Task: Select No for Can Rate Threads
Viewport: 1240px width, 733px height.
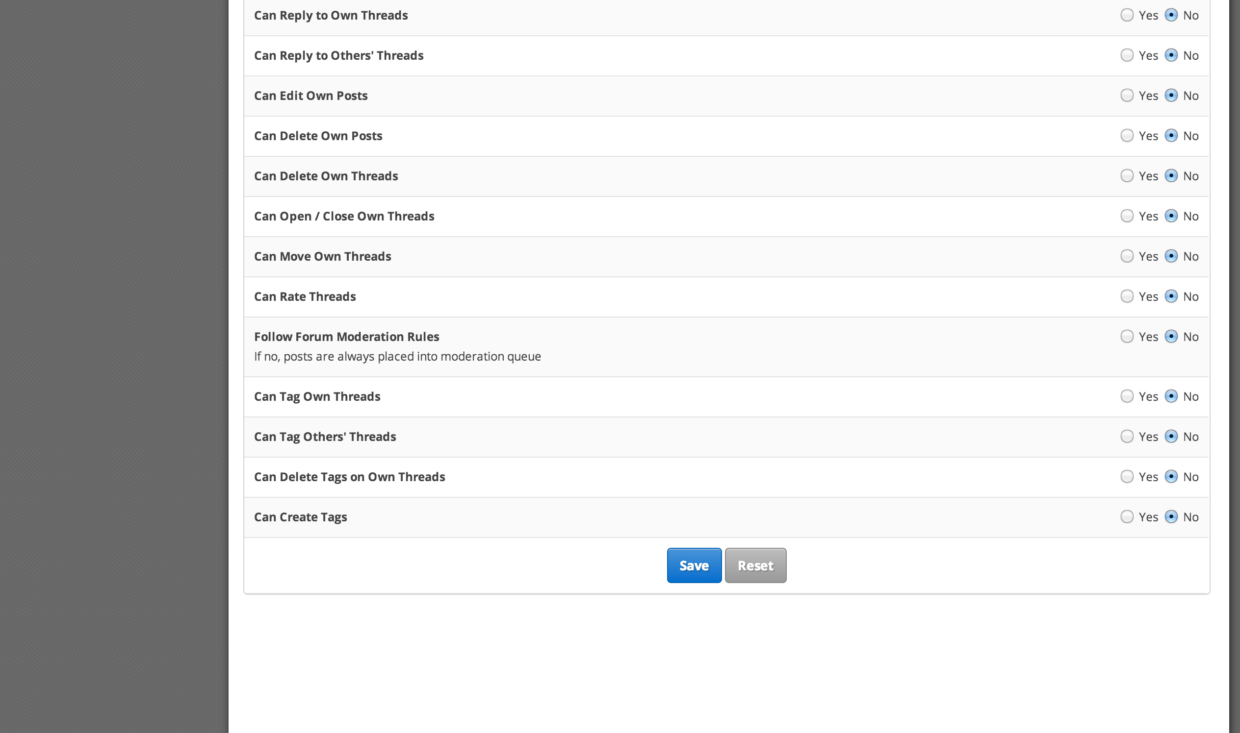Action: coord(1171,296)
